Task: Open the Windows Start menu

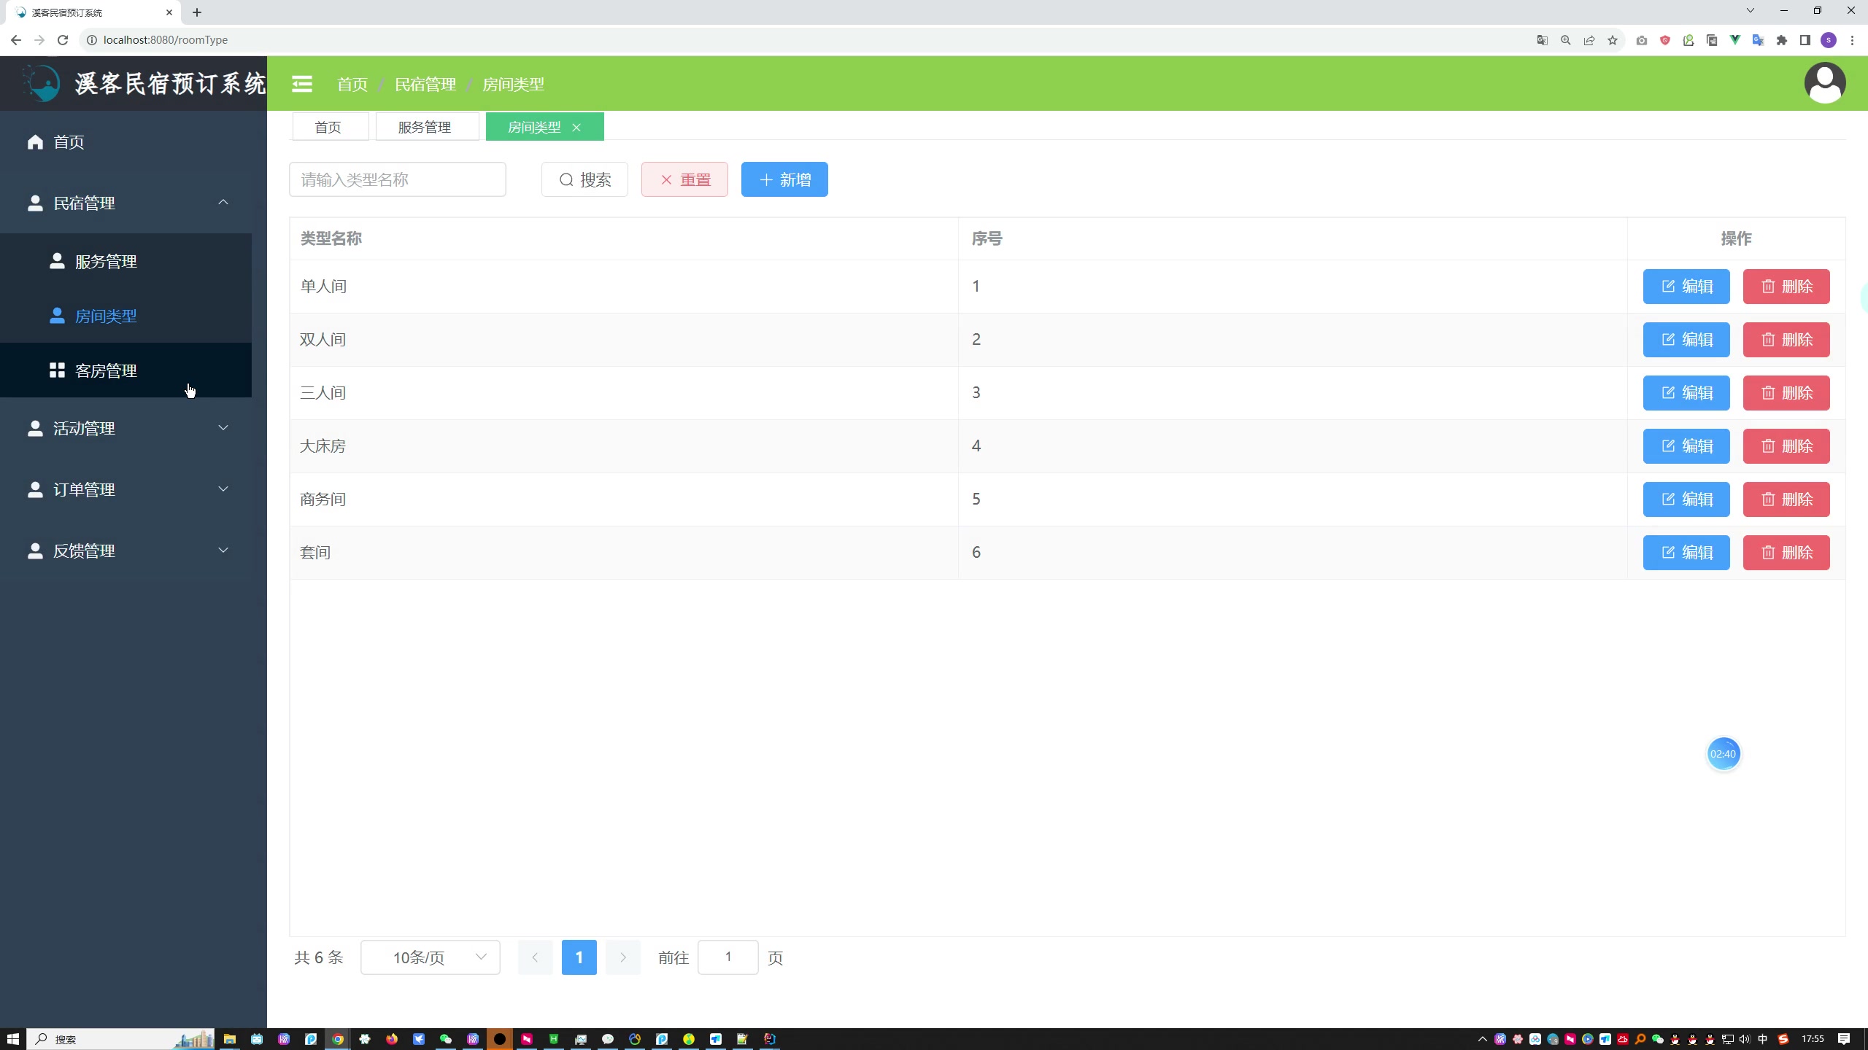Action: click(x=13, y=1039)
